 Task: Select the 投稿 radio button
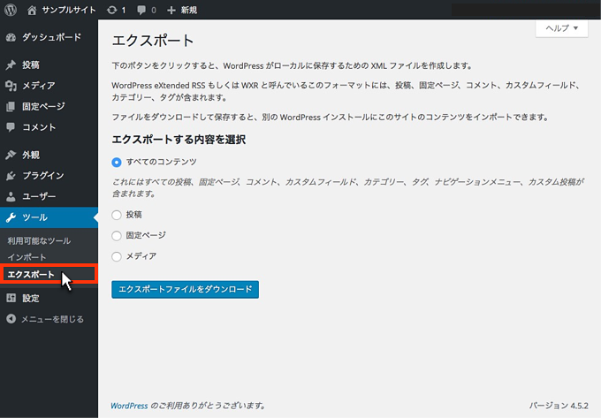click(x=117, y=215)
